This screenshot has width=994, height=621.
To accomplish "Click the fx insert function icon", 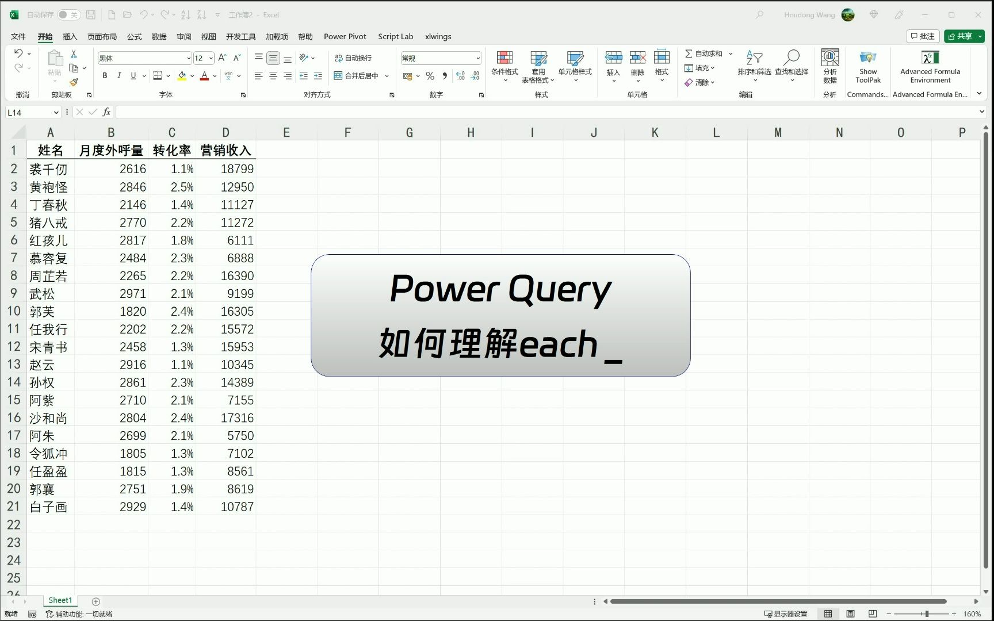I will click(106, 112).
